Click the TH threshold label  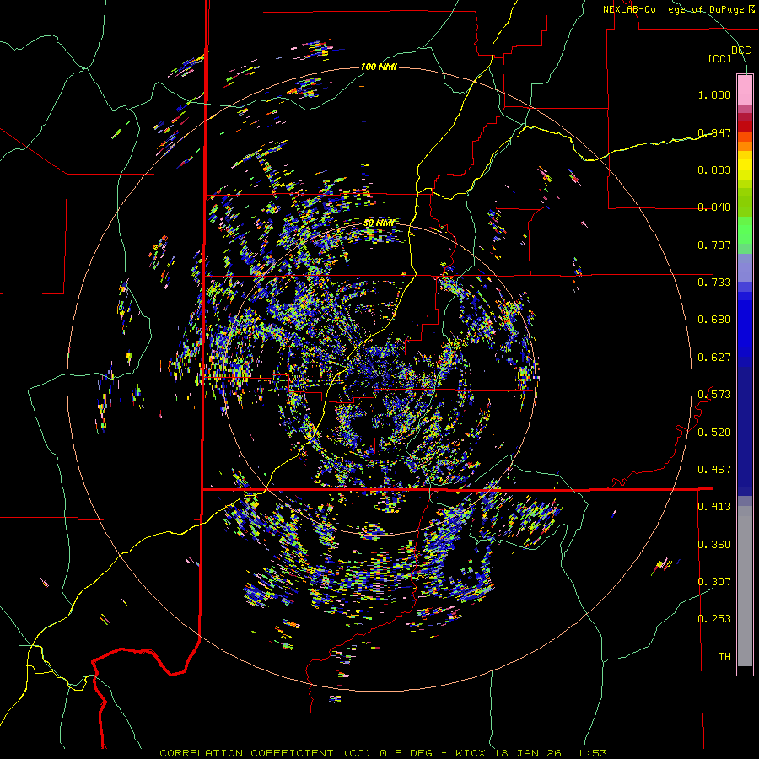pos(724,657)
